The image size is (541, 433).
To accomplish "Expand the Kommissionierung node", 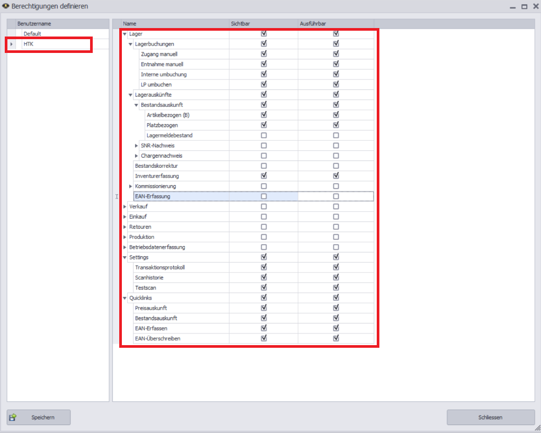I will (130, 186).
